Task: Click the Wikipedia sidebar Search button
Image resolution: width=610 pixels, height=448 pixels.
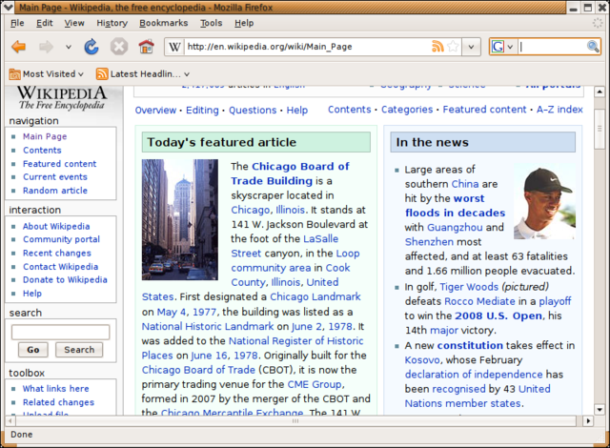Action: point(79,350)
